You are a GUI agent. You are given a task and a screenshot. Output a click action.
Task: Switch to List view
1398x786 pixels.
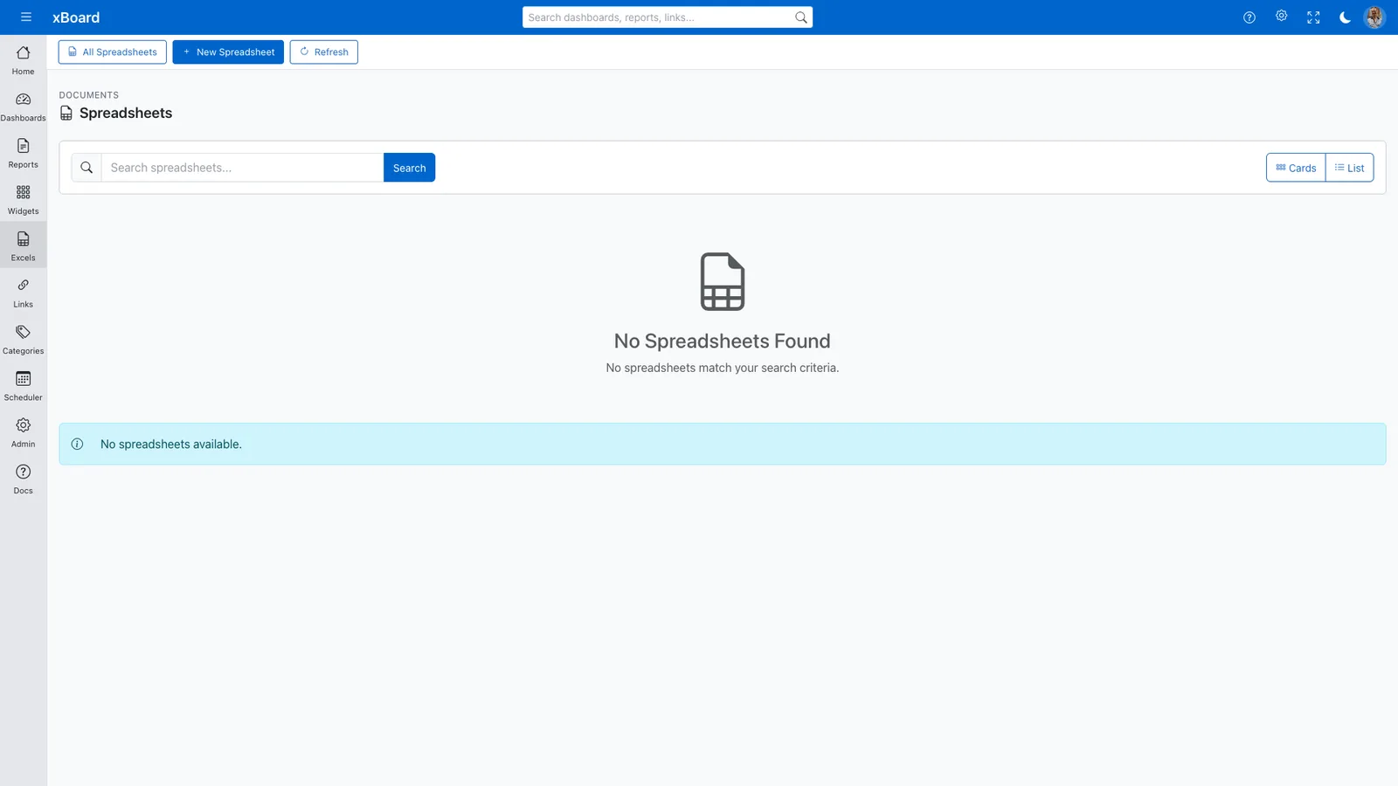click(1350, 168)
